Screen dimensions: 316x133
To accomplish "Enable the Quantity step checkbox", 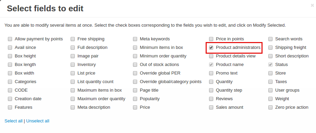I will pos(211,90).
